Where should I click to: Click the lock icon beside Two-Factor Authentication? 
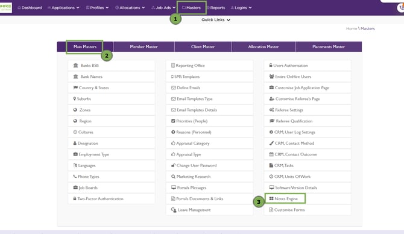click(x=75, y=198)
